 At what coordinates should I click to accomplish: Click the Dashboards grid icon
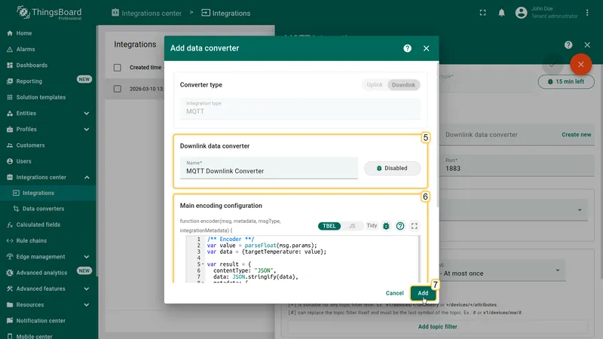10,66
